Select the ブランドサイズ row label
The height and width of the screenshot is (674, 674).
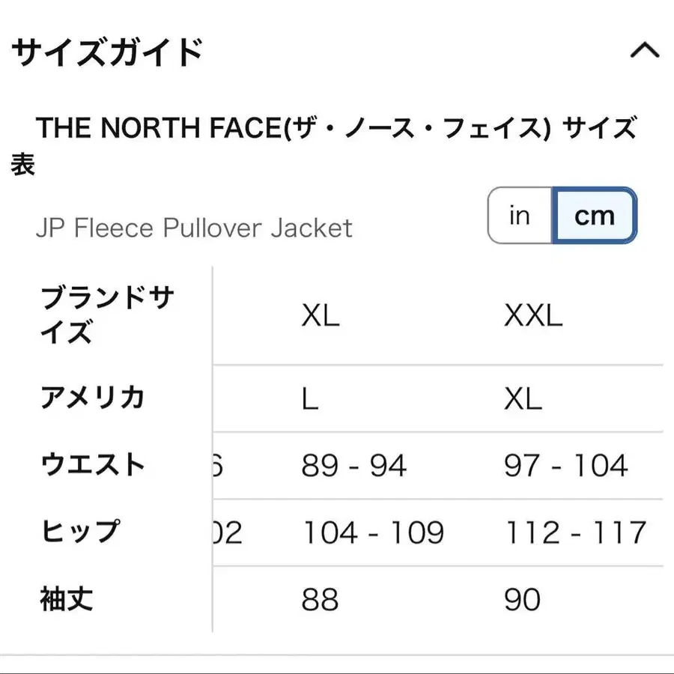[x=106, y=315]
